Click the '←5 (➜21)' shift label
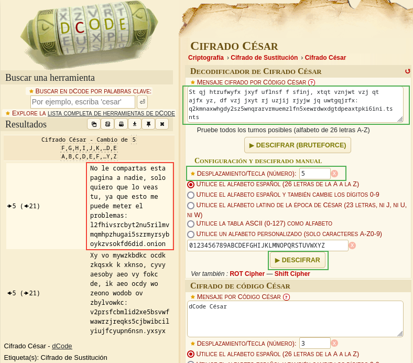Image resolution: width=413 pixels, height=363 pixels. point(24,293)
